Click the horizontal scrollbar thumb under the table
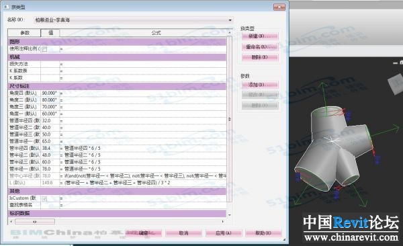The height and width of the screenshot is (246, 403). [x=35, y=222]
